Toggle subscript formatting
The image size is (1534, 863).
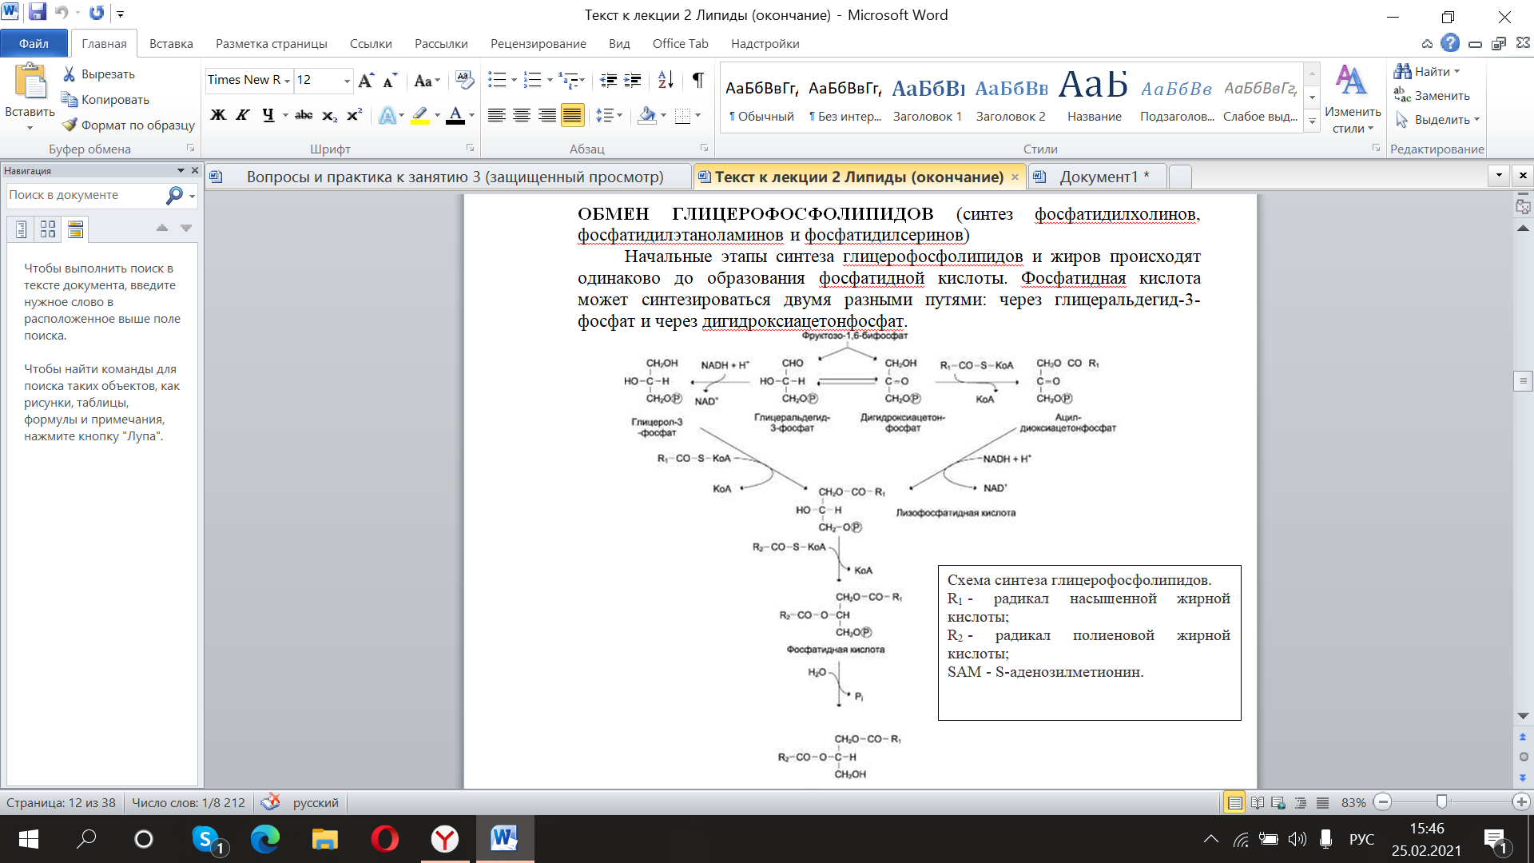click(x=329, y=115)
